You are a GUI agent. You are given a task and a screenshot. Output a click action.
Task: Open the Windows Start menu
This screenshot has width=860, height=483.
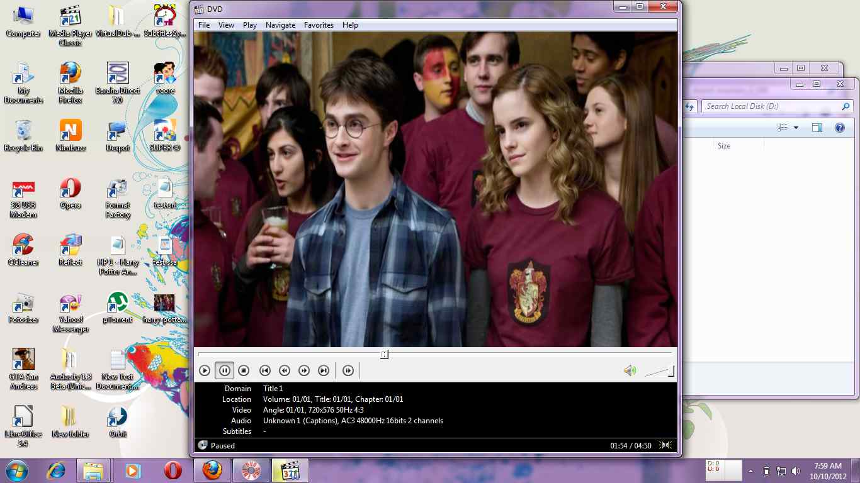[17, 470]
